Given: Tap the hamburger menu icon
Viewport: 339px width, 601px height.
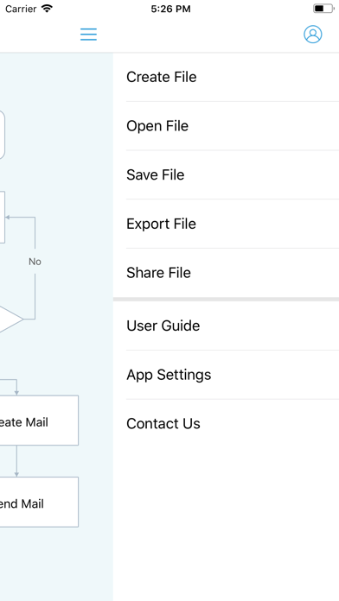Looking at the screenshot, I should [88, 35].
